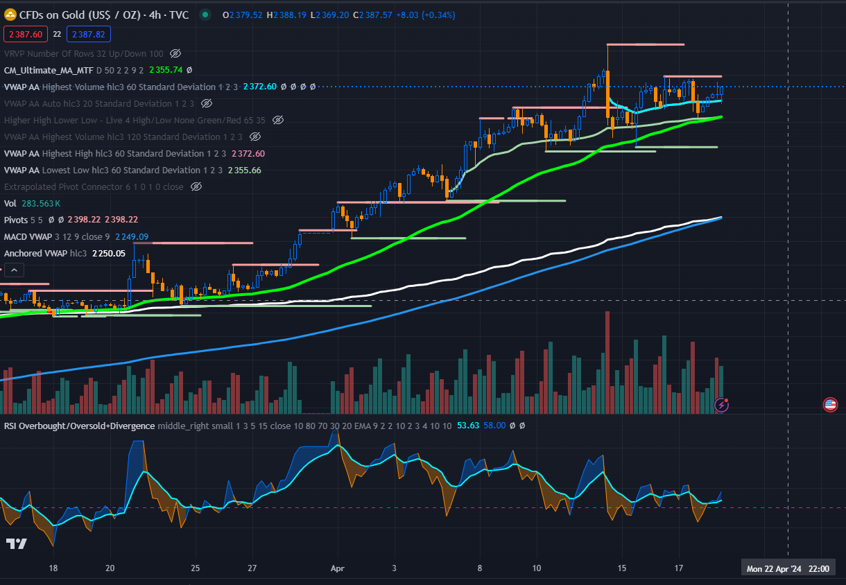The height and width of the screenshot is (585, 846).
Task: Click the Mon 22 Apr '24 crosshair date label
Action: (x=788, y=568)
